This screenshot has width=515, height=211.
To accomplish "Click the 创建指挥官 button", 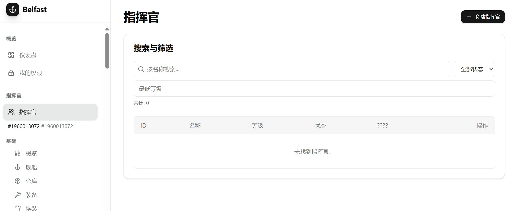I will point(483,17).
